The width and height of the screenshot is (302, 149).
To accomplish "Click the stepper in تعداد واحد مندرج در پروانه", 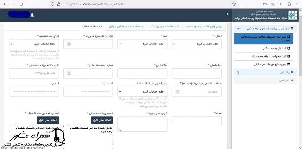I will point(69,44).
